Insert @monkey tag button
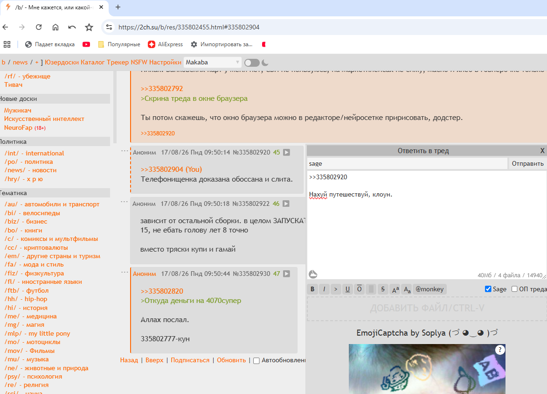547x394 pixels. coord(429,289)
